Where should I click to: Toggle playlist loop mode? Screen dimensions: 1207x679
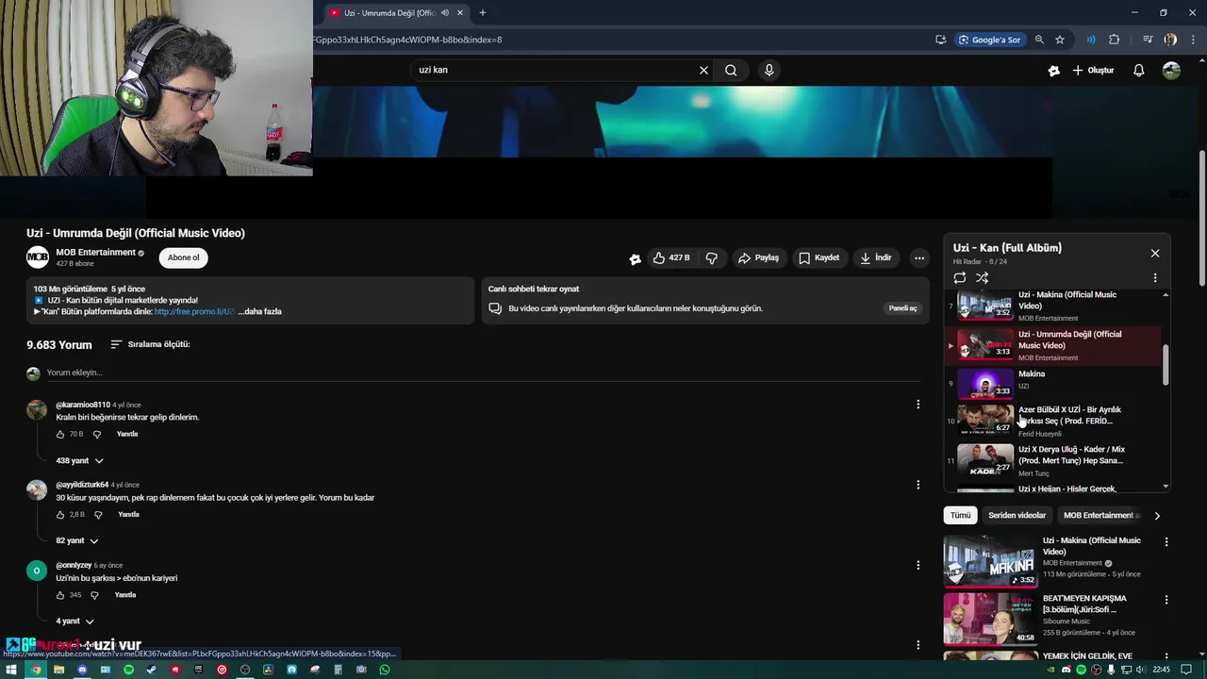pyautogui.click(x=960, y=278)
